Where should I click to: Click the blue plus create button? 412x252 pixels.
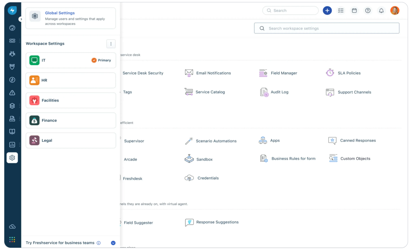coord(327,11)
